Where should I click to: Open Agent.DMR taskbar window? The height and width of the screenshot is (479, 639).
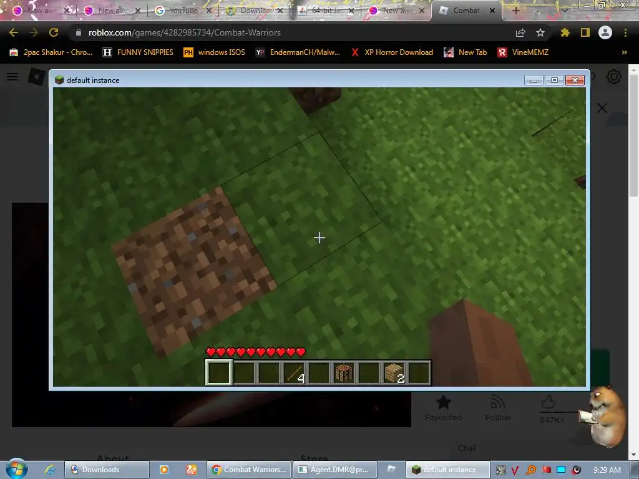[x=335, y=470]
